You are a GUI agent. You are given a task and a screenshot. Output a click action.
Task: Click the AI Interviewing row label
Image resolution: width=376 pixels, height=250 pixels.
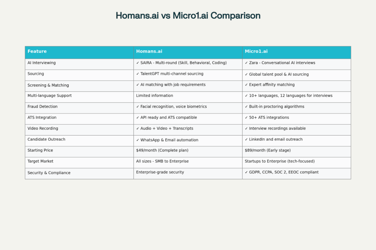(41, 63)
